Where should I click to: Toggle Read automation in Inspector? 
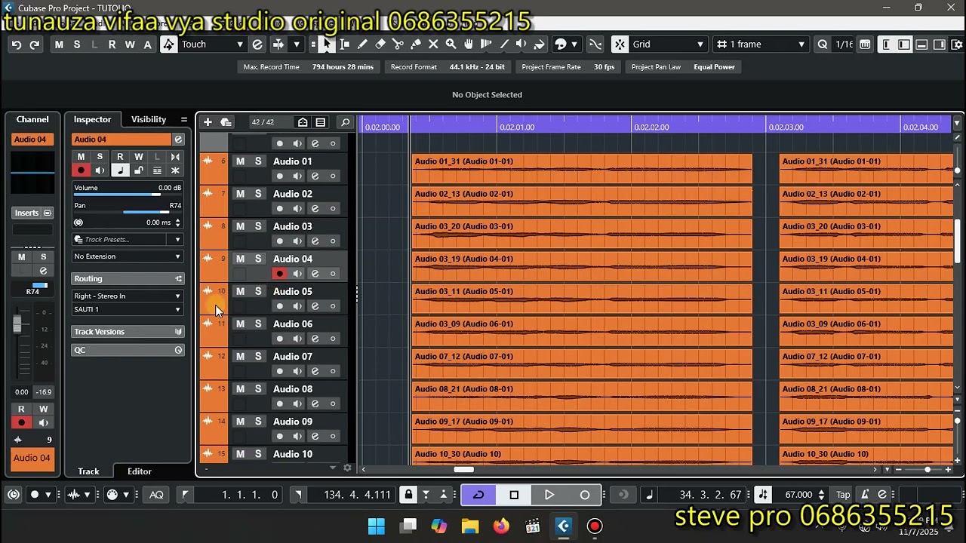pos(120,157)
